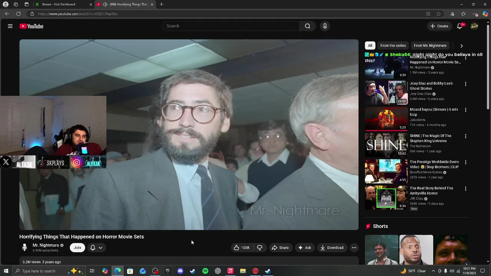
Task: Click the Ask button
Action: point(305,248)
